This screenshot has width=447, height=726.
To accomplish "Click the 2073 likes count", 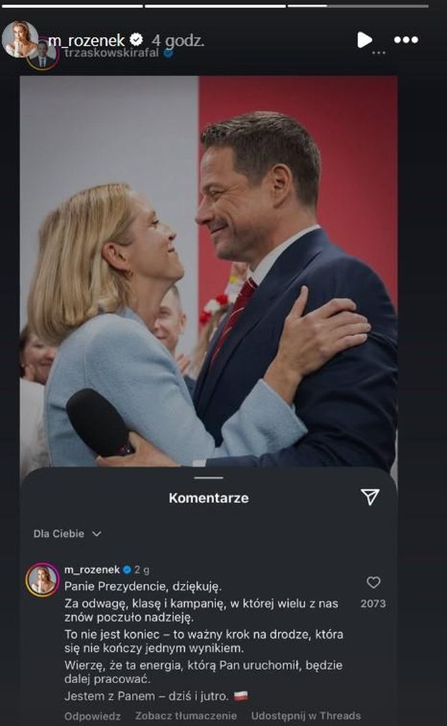I will tap(373, 603).
